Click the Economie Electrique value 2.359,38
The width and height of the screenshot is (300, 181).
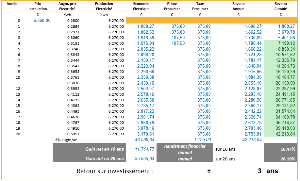[146, 77]
